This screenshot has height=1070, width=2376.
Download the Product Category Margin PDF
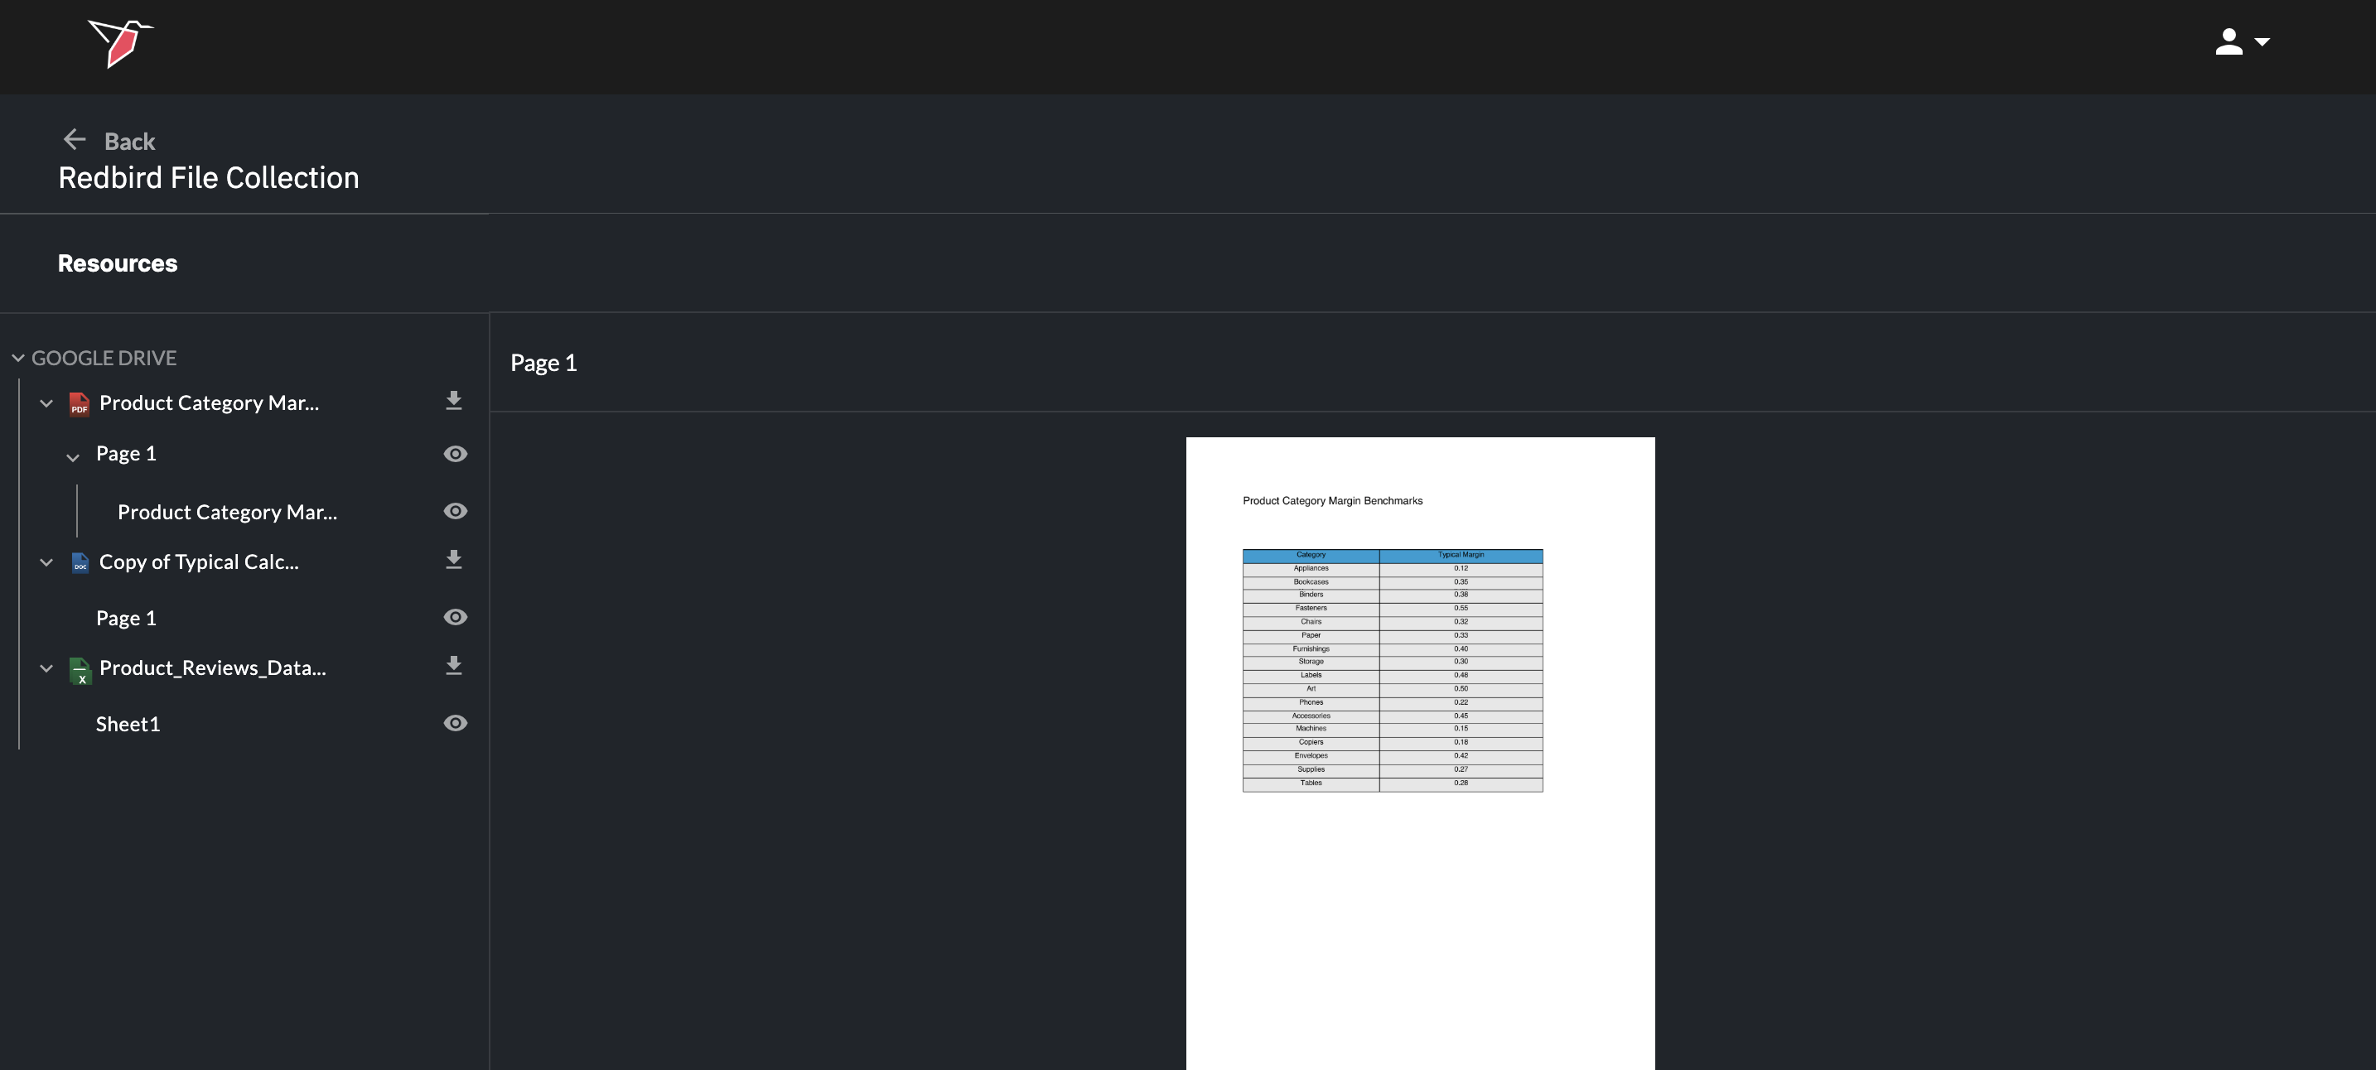coord(453,400)
